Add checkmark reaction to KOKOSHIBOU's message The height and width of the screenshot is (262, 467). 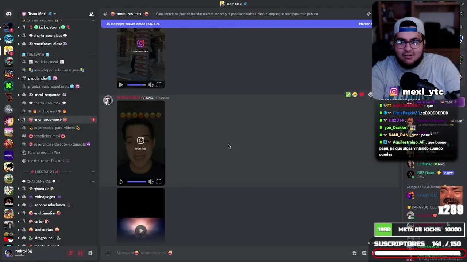click(x=348, y=95)
